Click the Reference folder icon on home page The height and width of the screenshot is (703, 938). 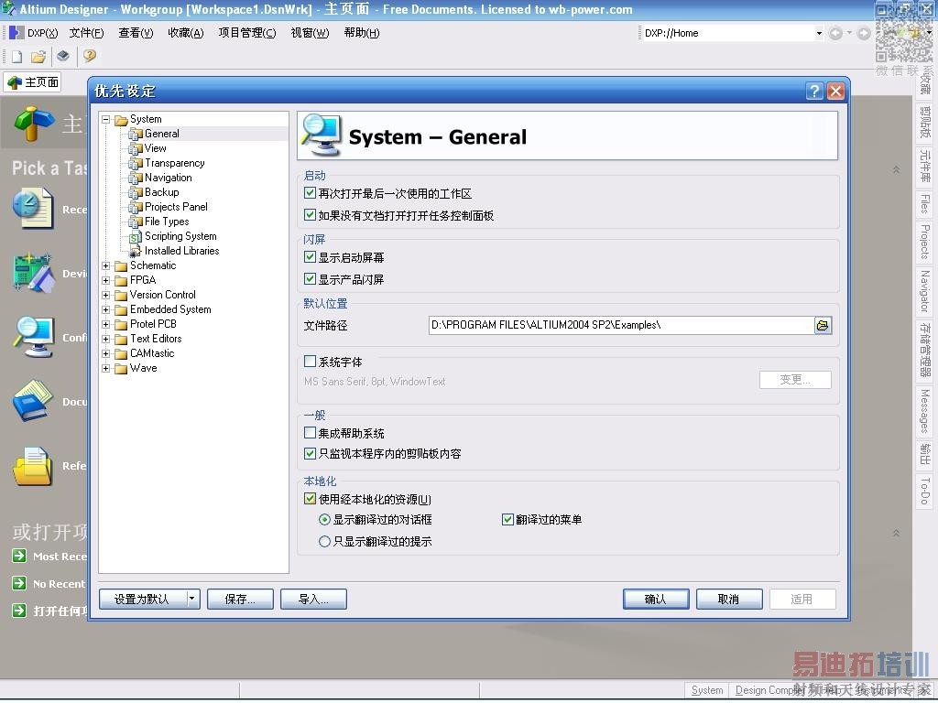click(x=34, y=465)
